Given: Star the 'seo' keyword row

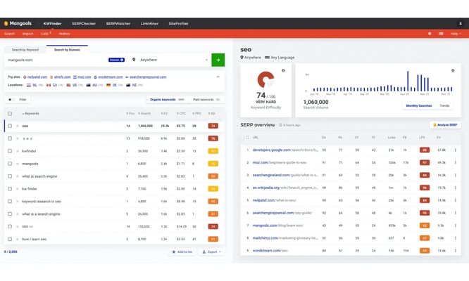Looking at the screenshot, I should [18, 126].
